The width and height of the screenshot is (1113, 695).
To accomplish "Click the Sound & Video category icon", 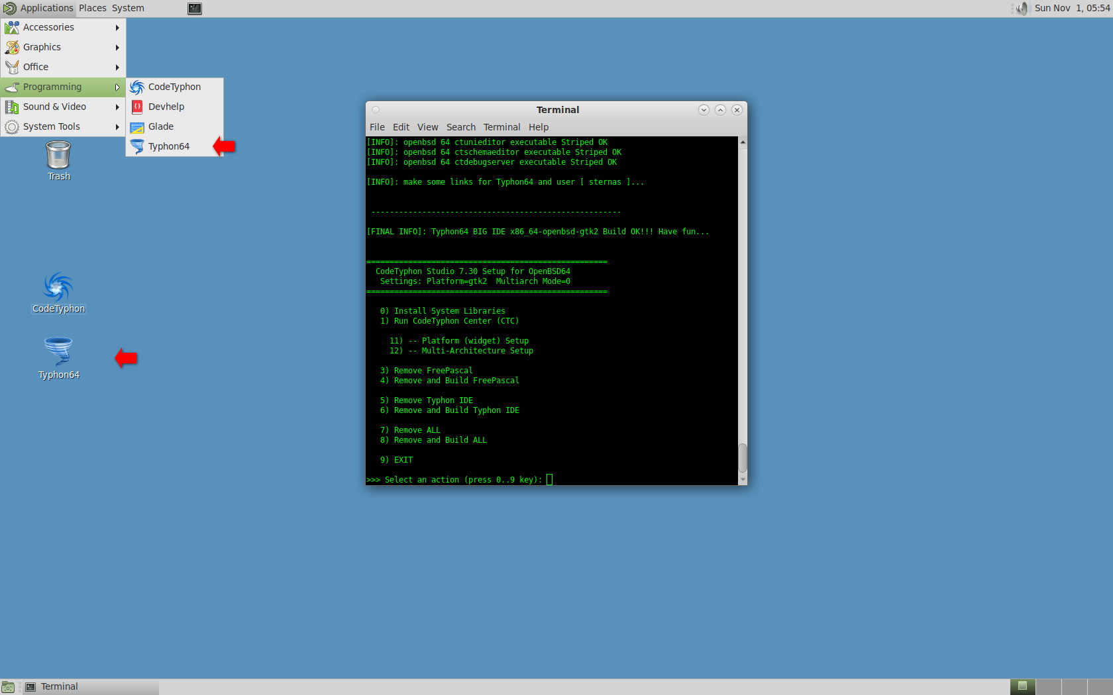I will click(12, 107).
